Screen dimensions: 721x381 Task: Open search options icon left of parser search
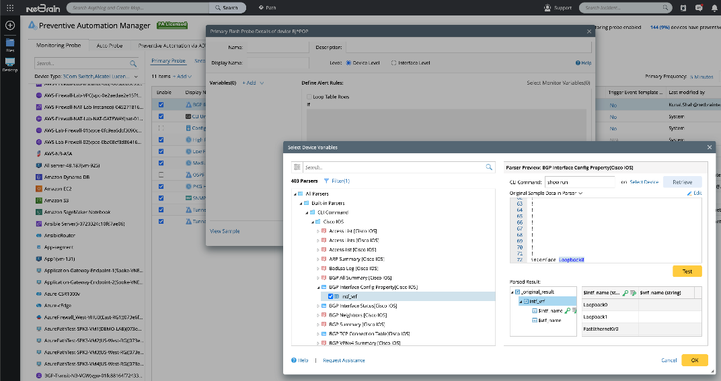tap(296, 167)
